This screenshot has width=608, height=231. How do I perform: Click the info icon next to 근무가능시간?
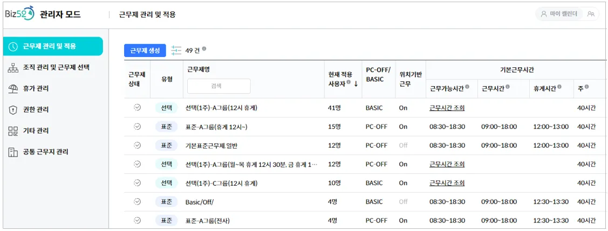467,87
